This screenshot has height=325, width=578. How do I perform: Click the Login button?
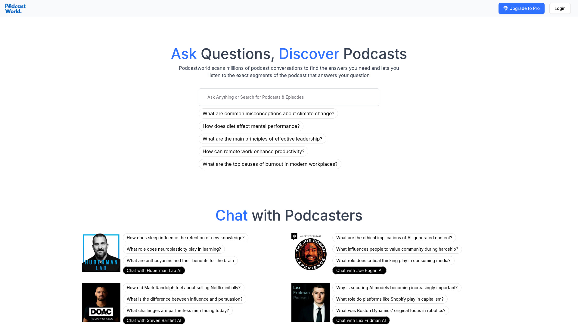560,8
